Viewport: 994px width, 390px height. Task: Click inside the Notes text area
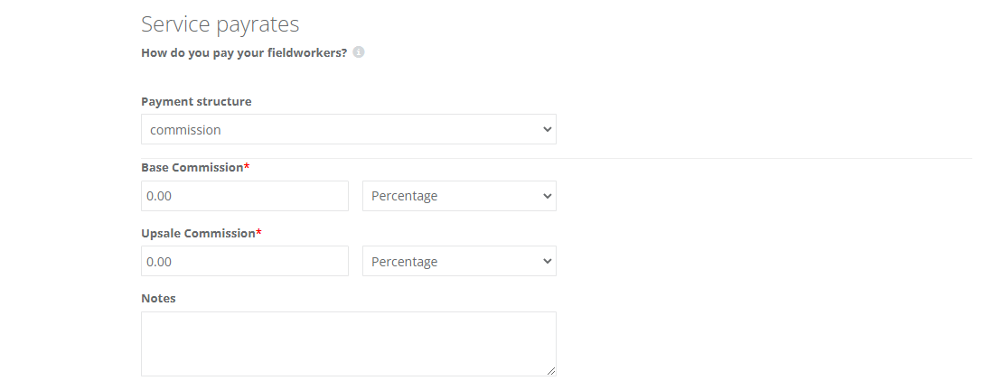tap(348, 343)
